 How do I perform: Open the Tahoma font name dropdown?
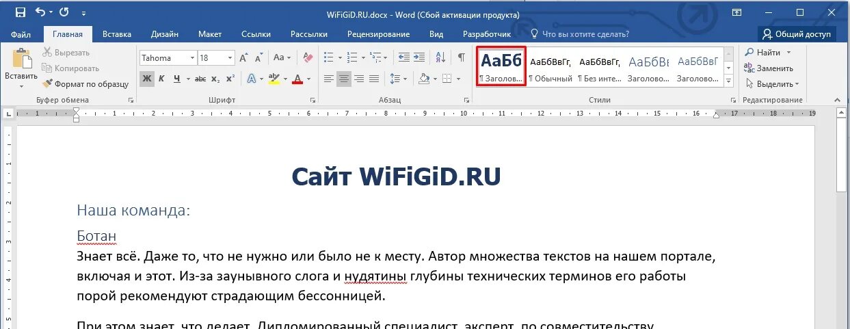click(x=193, y=58)
